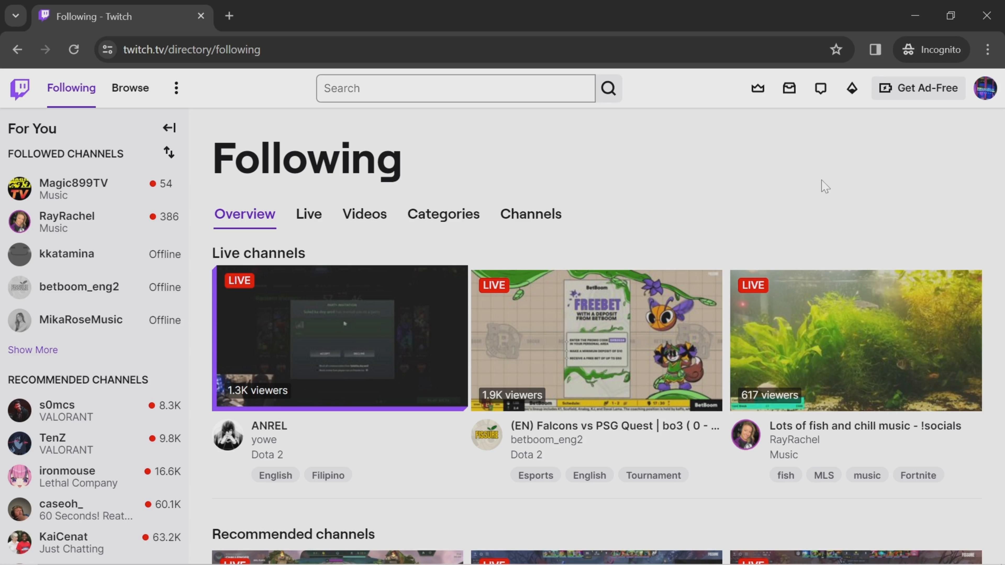1005x565 pixels.
Task: Click into the Search input field
Action: 455,88
